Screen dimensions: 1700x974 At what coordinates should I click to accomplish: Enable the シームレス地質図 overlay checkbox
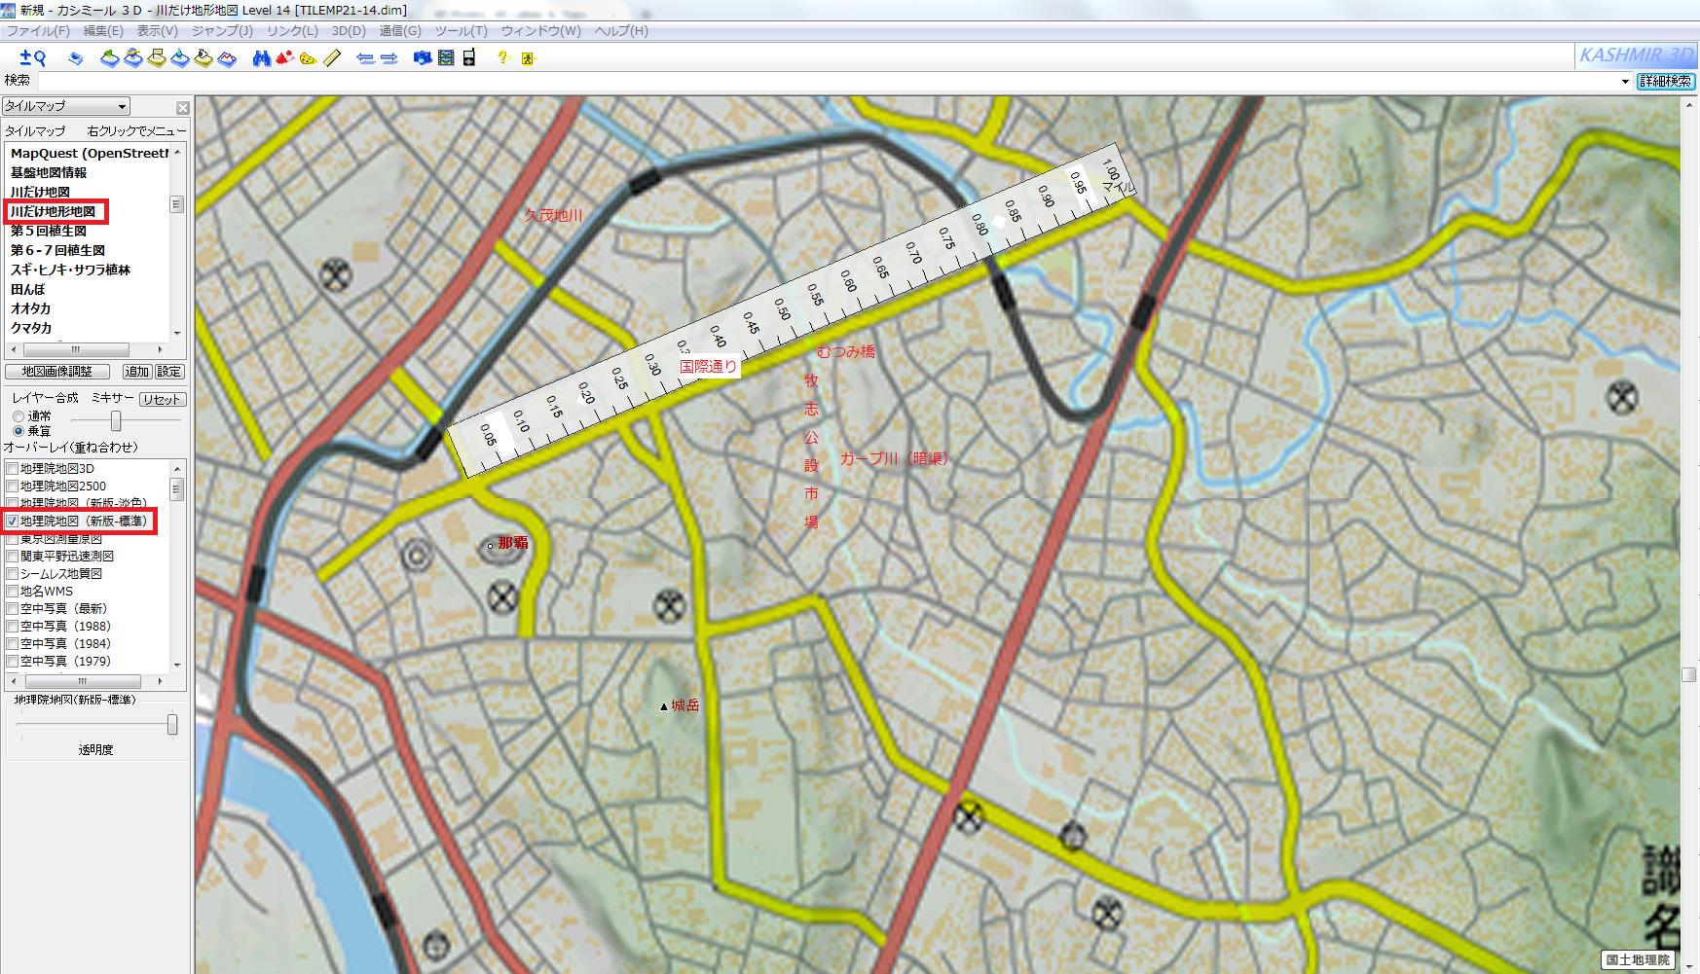click(13, 574)
